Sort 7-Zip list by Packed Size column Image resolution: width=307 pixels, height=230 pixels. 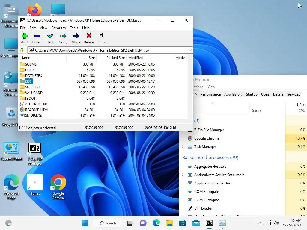[x=111, y=58]
